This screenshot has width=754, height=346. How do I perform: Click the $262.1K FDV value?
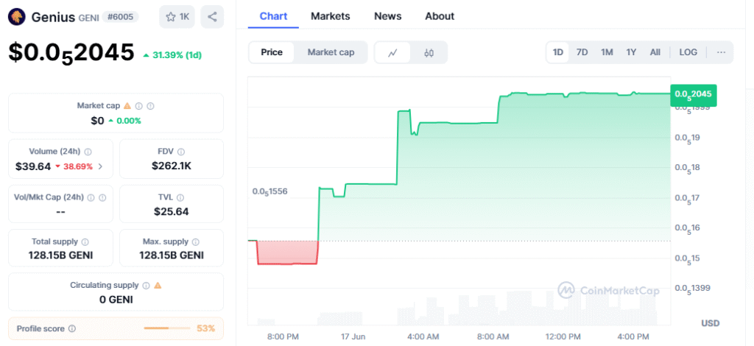pos(171,166)
